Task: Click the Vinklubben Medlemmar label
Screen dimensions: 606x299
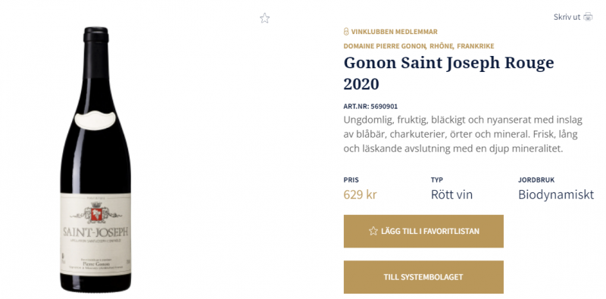Action: 394,32
